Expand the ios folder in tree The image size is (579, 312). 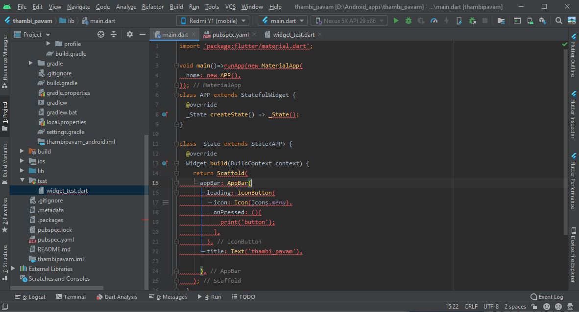(22, 161)
